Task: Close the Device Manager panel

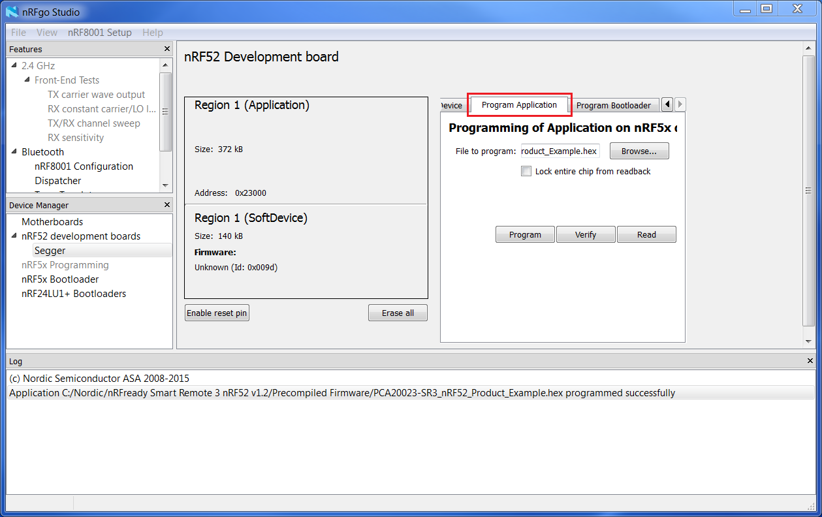Action: (167, 205)
